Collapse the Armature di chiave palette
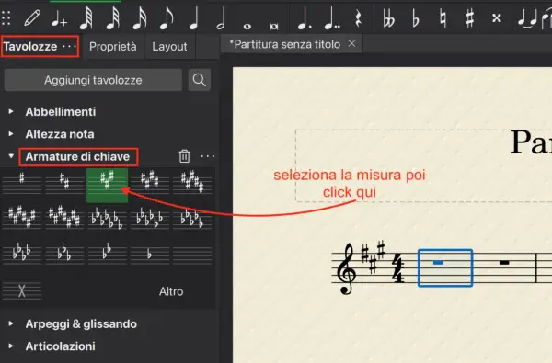 coord(11,156)
